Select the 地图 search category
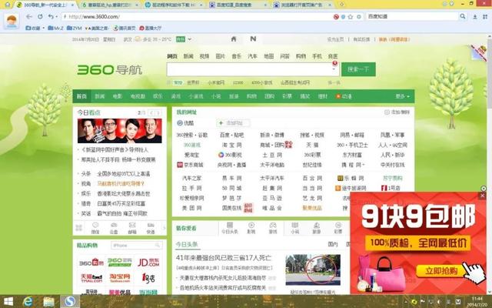492x308 pixels. click(x=268, y=56)
